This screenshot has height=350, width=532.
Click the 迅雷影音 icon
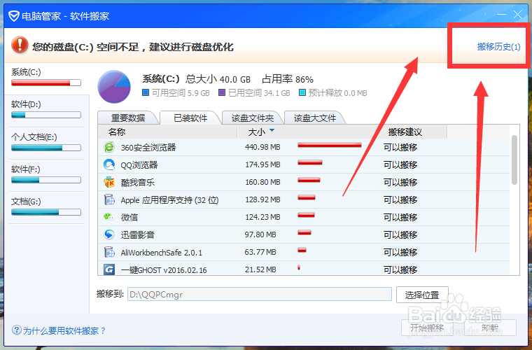click(109, 234)
